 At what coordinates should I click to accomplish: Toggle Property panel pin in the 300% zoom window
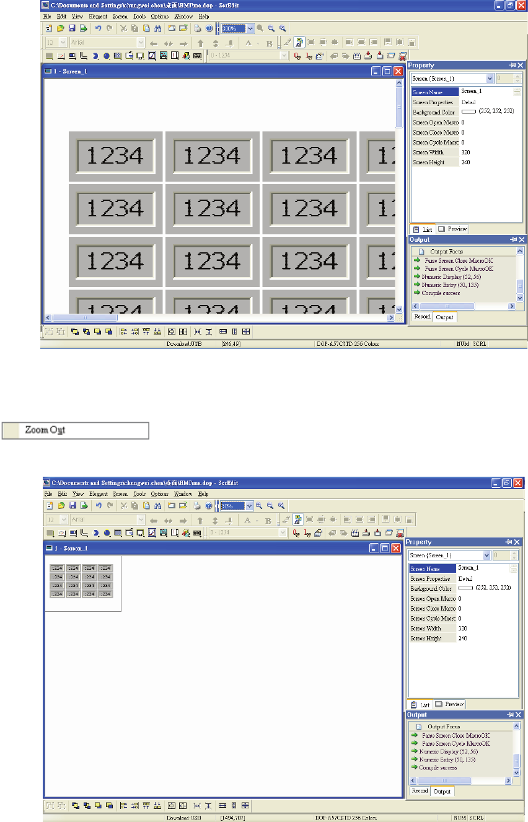(x=513, y=65)
